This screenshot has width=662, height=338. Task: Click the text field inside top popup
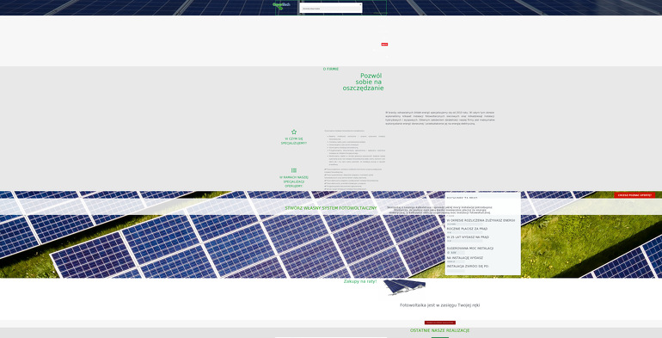(x=331, y=9)
